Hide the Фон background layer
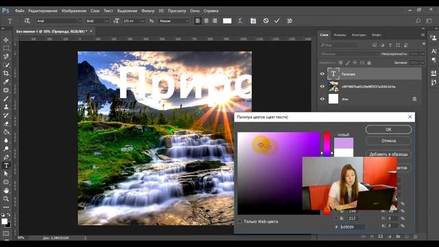This screenshot has width=439, height=247. point(322,99)
